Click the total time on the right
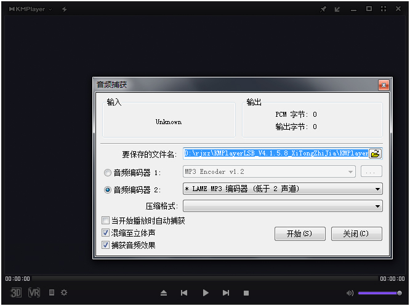 392,279
